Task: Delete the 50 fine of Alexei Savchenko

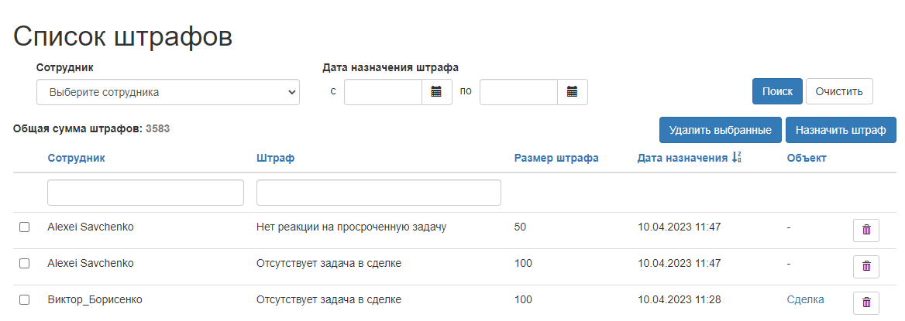Action: coord(865,230)
